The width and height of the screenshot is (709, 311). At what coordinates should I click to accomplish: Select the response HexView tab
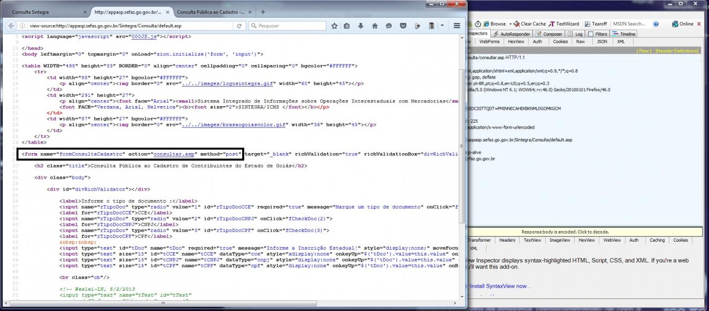pyautogui.click(x=587, y=240)
